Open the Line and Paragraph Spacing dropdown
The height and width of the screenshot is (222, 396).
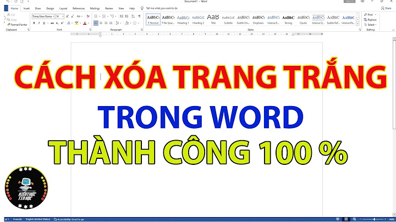click(118, 23)
